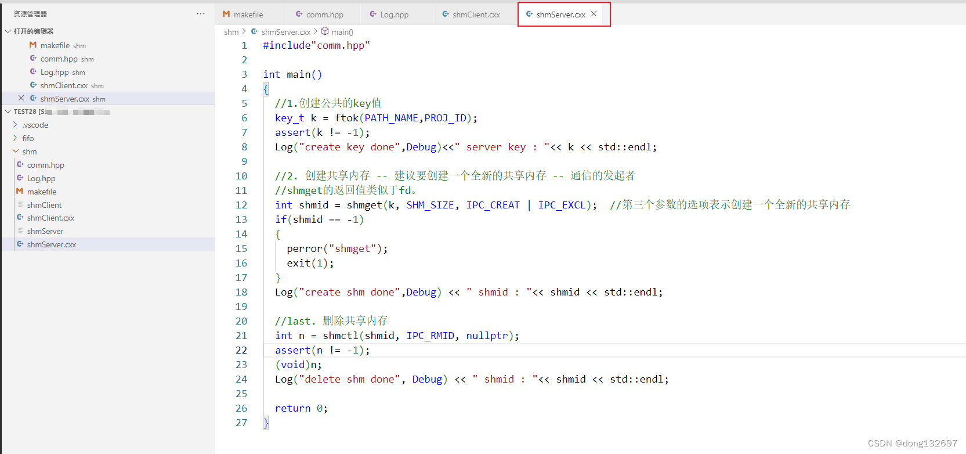Viewport: 966px width, 454px height.
Task: Select comm.hpp in the shm folder tree
Action: pyautogui.click(x=108, y=165)
